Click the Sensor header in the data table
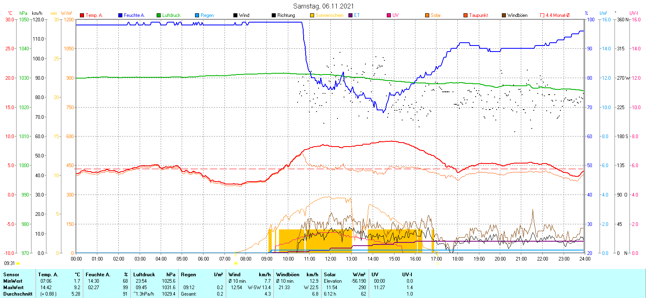The image size is (646, 298). click(x=11, y=275)
